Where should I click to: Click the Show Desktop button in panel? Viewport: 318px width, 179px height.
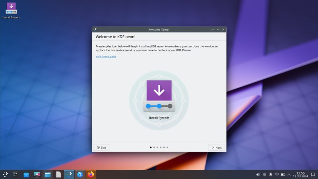click(x=313, y=175)
